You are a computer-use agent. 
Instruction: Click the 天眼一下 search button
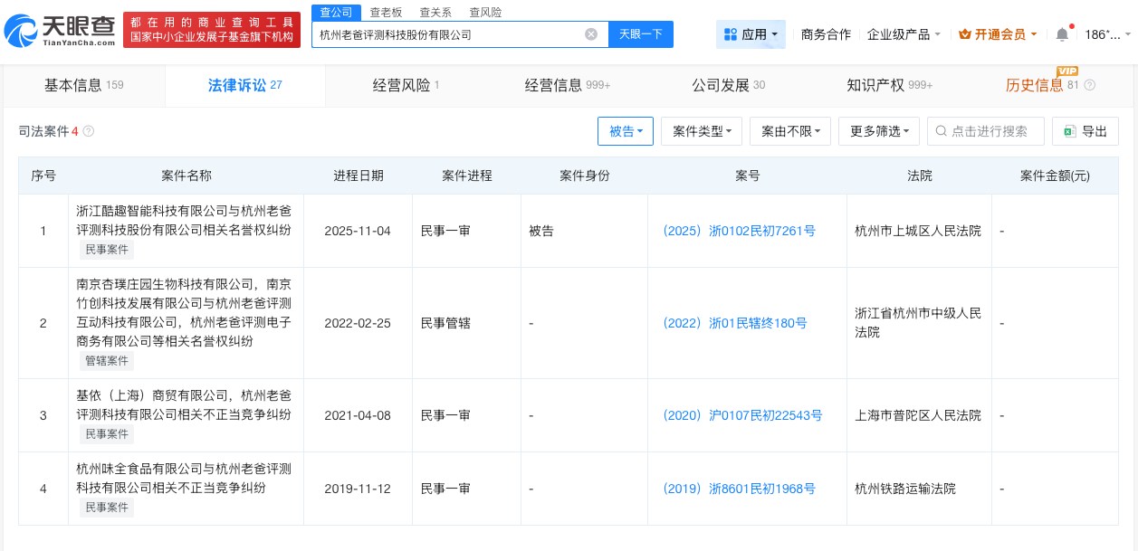tap(641, 34)
